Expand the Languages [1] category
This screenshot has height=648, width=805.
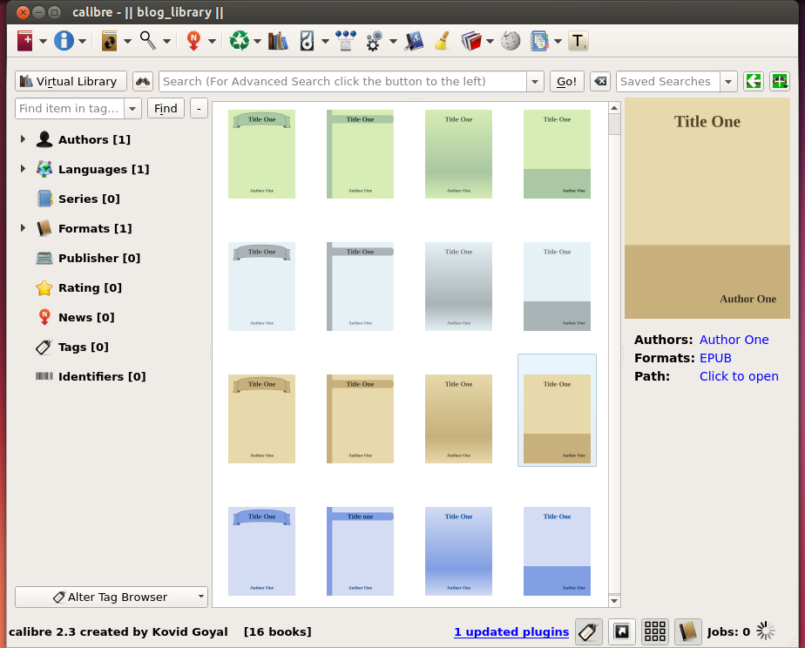click(x=23, y=169)
